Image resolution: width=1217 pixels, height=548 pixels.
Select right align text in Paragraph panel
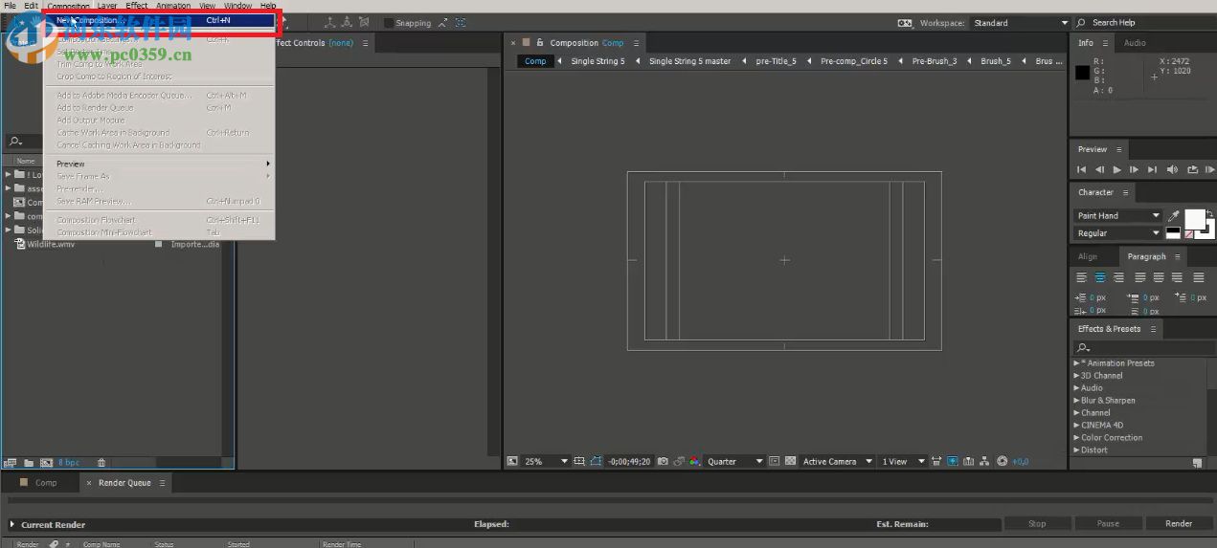point(1119,277)
